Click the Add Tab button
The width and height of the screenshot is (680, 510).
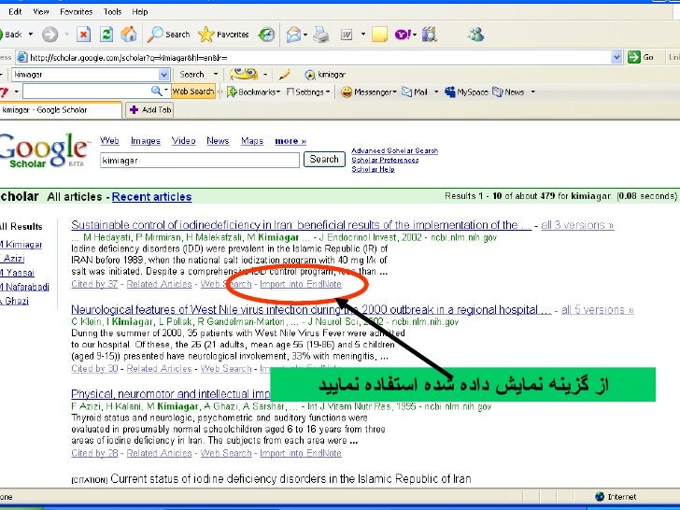[150, 110]
